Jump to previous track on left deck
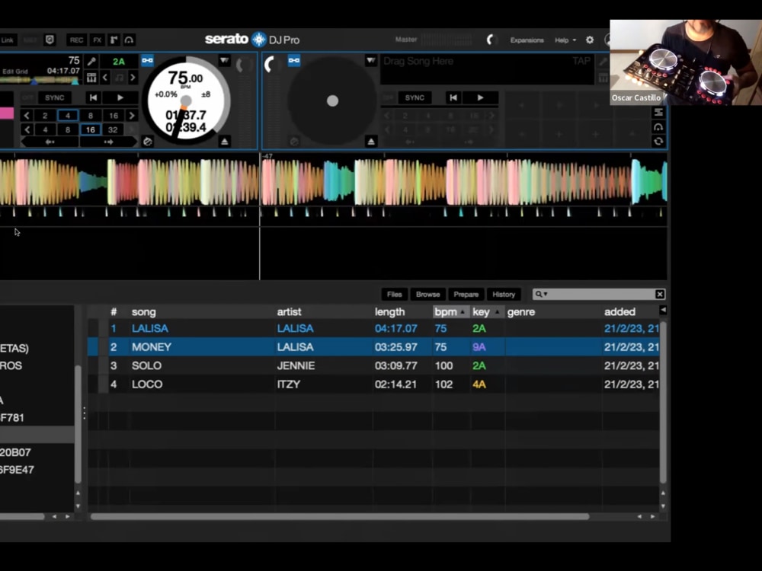The image size is (762, 571). click(93, 97)
